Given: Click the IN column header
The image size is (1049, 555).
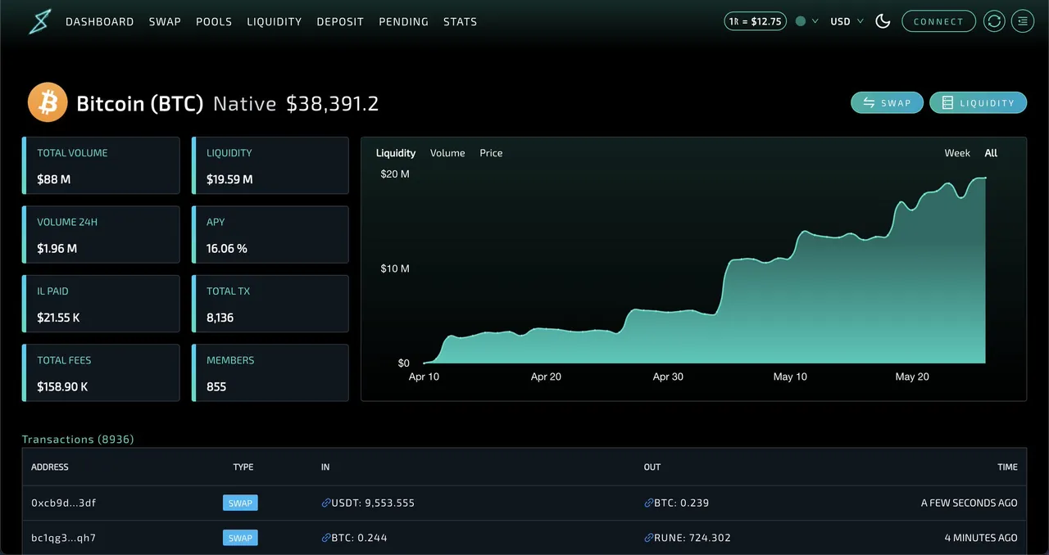Looking at the screenshot, I should pyautogui.click(x=325, y=467).
